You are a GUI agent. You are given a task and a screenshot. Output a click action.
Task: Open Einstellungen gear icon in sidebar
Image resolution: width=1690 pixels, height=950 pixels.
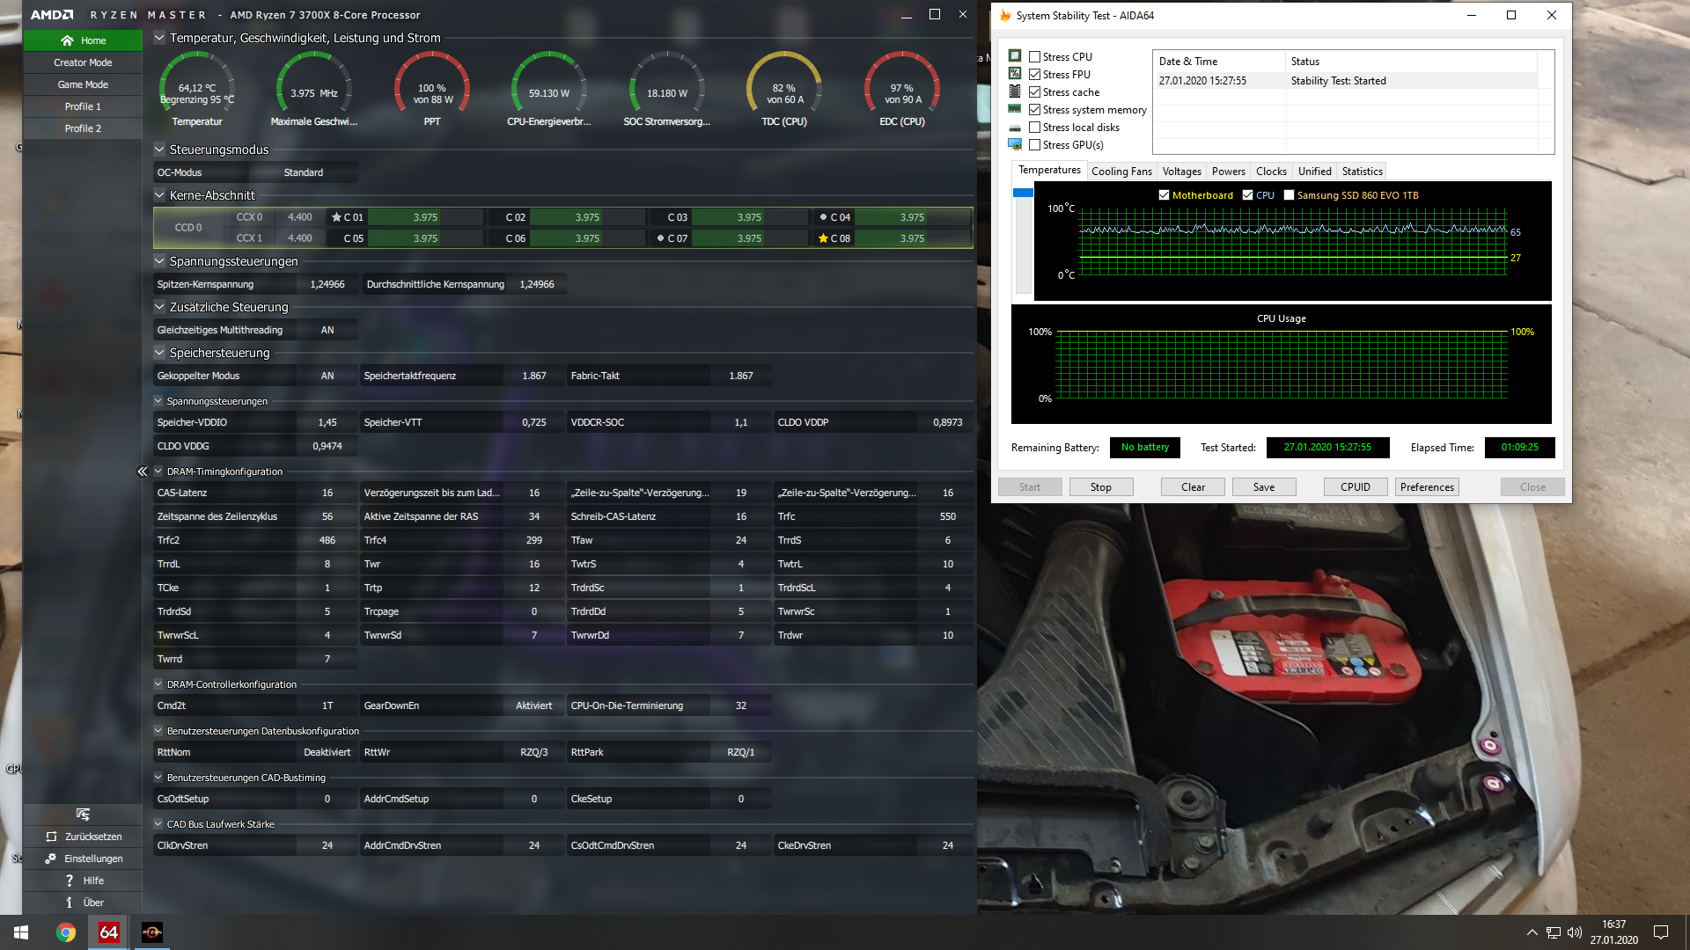click(51, 859)
